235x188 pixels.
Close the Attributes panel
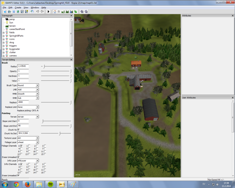pyautogui.click(x=233, y=16)
